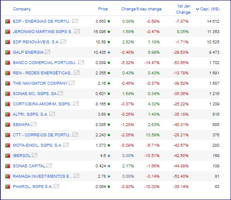Image resolution: width=231 pixels, height=200 pixels.
Task: Open EDP RENOVÁVEIS, S.A. company link
Action: click(36, 42)
